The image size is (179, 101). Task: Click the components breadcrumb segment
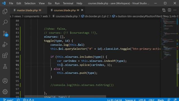click(32, 16)
